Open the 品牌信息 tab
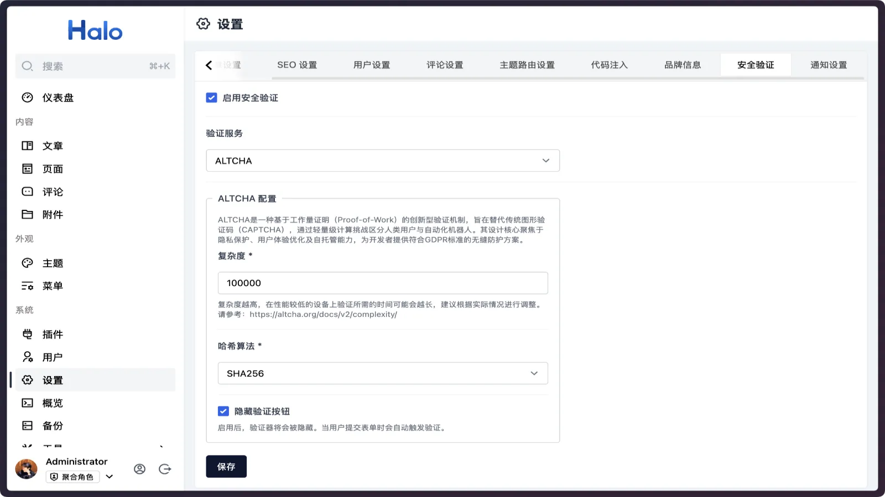Image resolution: width=885 pixels, height=497 pixels. click(682, 65)
